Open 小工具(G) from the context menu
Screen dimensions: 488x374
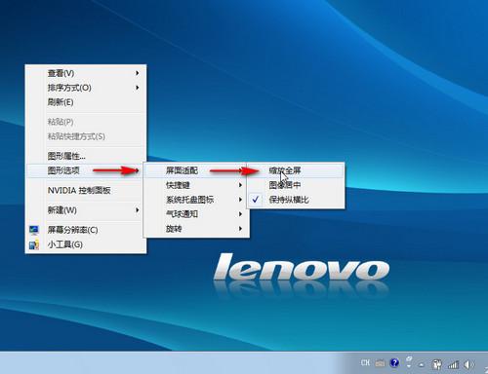86,244
